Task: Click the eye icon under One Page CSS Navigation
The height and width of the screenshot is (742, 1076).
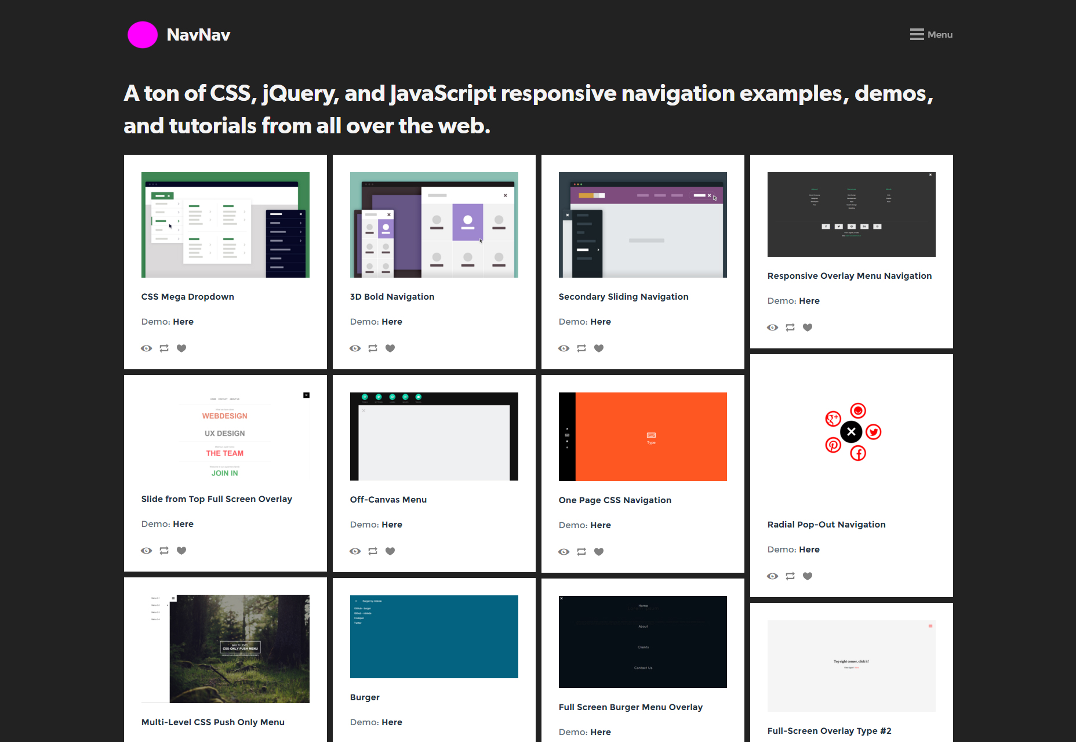Action: pos(564,552)
